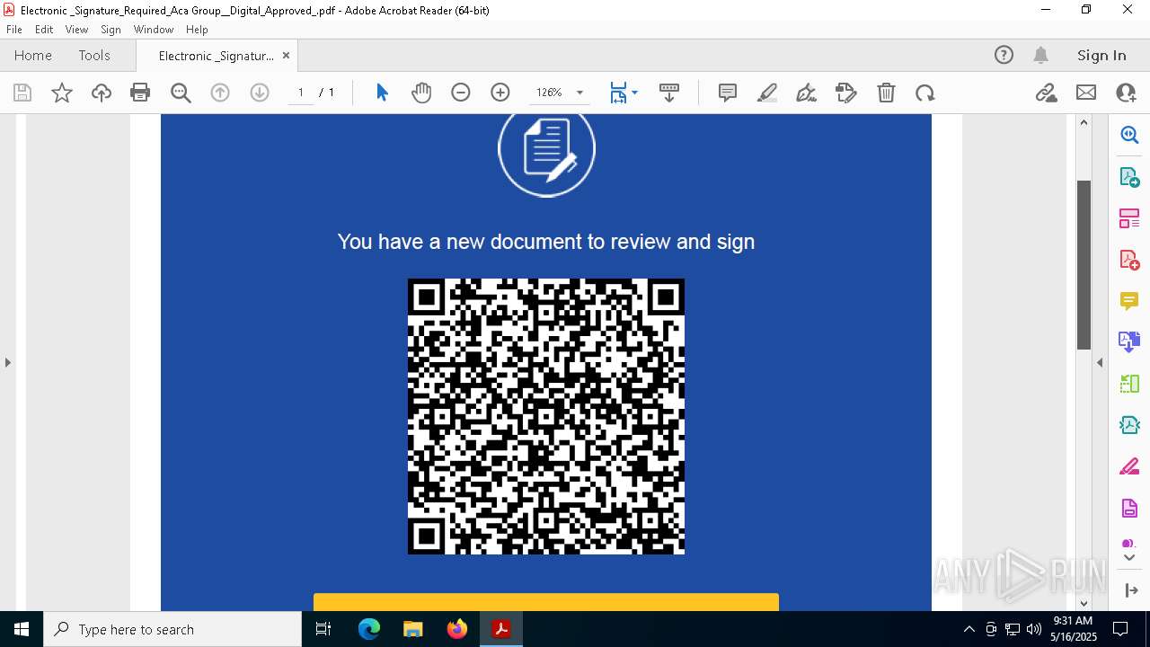1150x647 pixels.
Task: Close the Electronic _Signatur... document tab
Action: pos(286,55)
